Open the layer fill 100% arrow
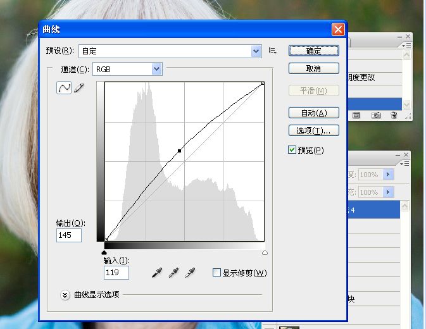The image size is (426, 329). coord(388,192)
